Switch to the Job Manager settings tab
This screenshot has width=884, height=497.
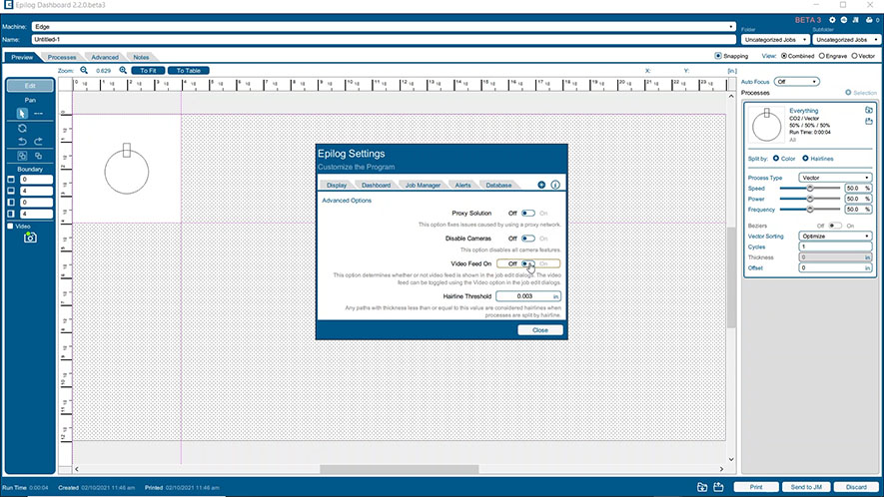click(x=422, y=186)
